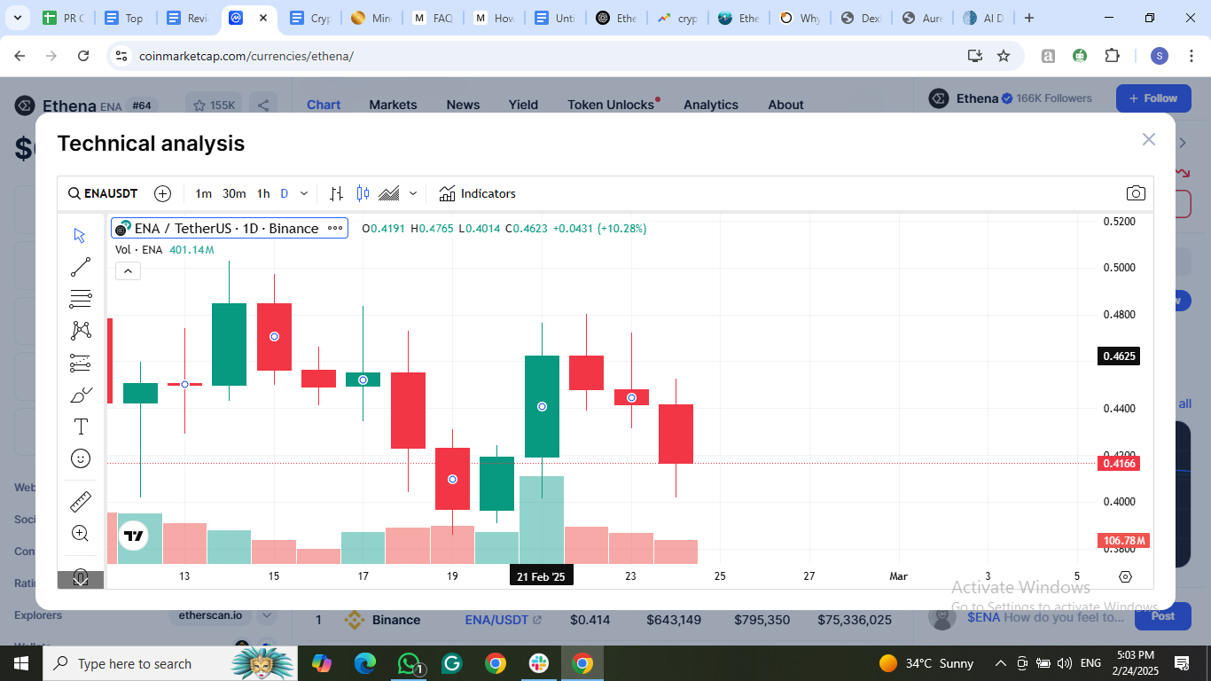Image resolution: width=1211 pixels, height=681 pixels.
Task: Select the Text annotation tool
Action: [80, 427]
